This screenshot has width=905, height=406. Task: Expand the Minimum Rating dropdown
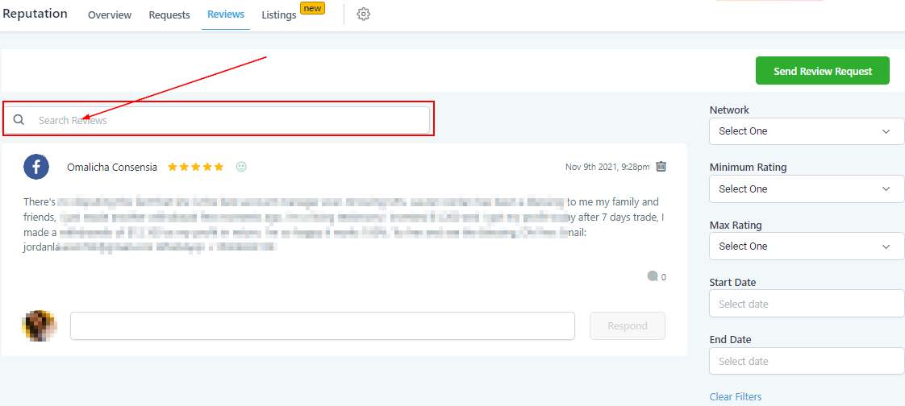point(806,189)
